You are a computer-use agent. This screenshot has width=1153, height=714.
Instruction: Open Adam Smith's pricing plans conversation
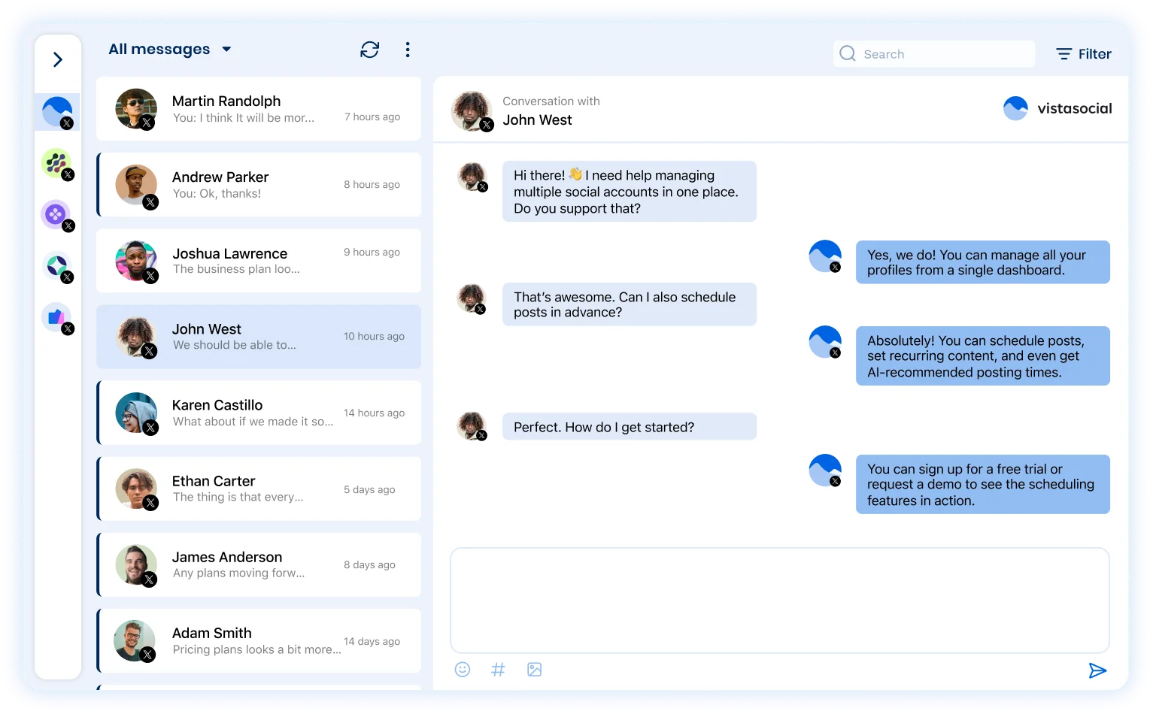coord(259,640)
